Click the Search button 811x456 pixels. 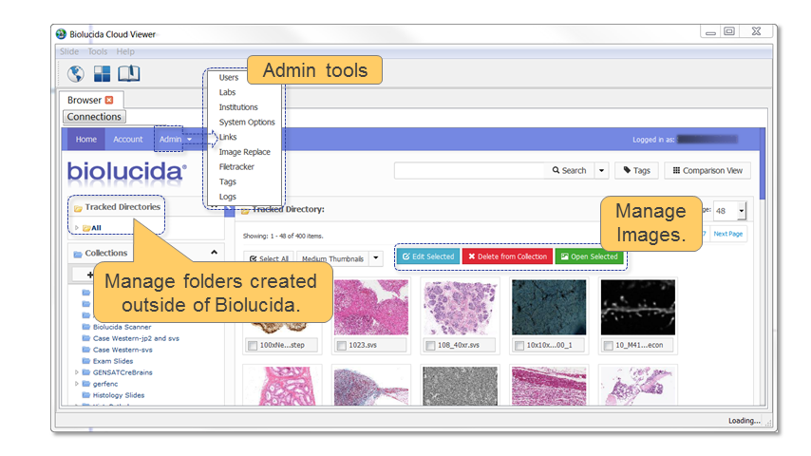coord(569,170)
